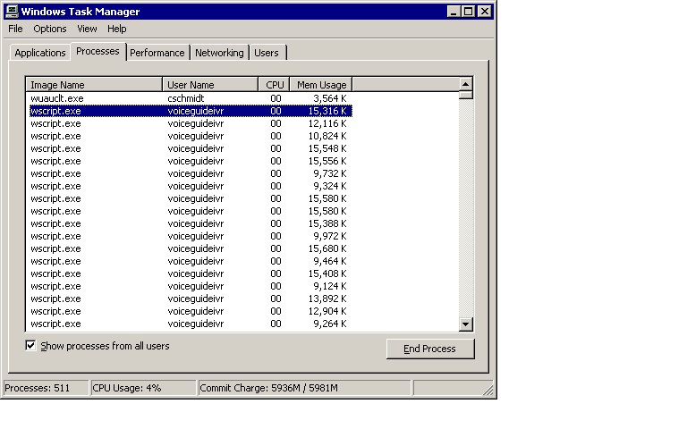Toggle Show processes from all users checkbox
Viewport: 687px width, 429px height.
point(30,345)
